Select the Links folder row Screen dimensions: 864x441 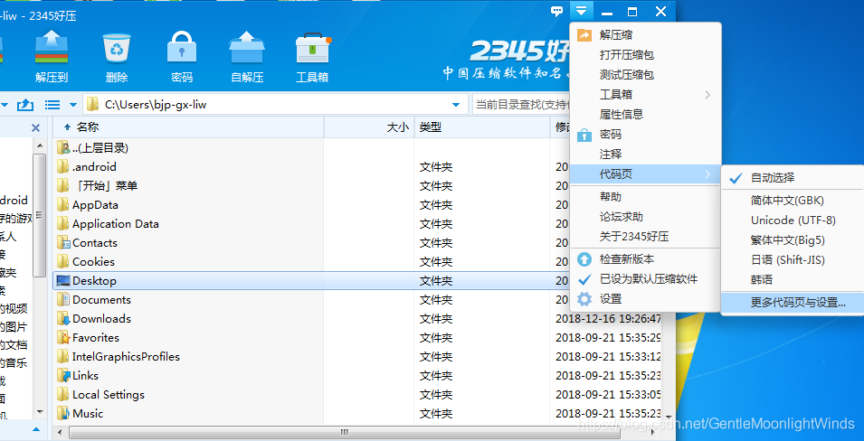point(358,376)
